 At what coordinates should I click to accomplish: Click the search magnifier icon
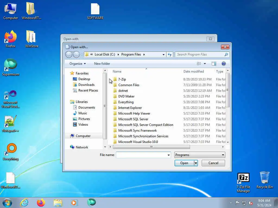[226, 54]
